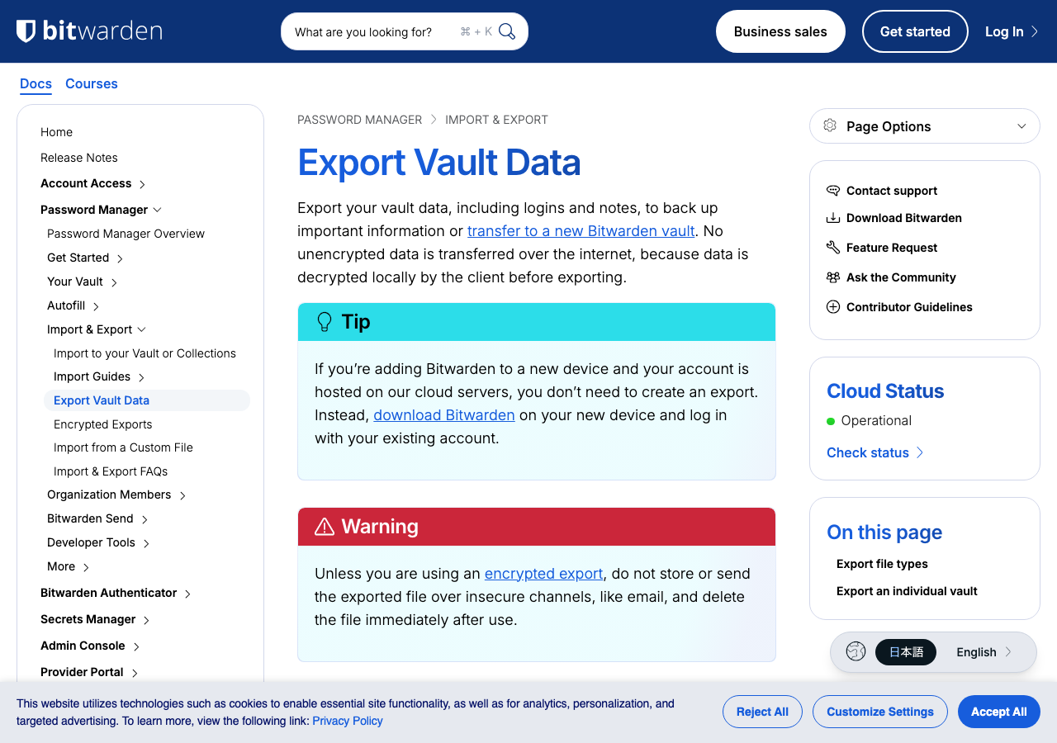Click the globe language icon
This screenshot has height=743, width=1057.
(x=856, y=651)
